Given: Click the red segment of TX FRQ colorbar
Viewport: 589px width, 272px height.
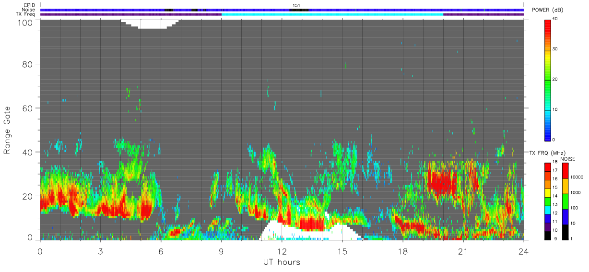Looking at the screenshot, I should click(x=548, y=167).
